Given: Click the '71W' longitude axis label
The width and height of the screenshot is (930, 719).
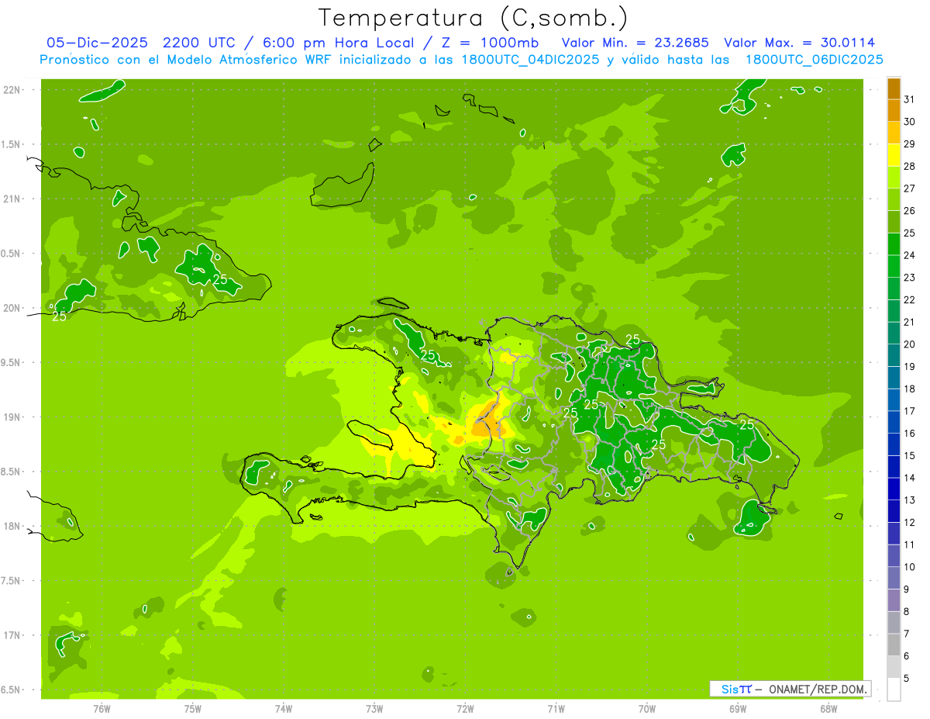Looking at the screenshot, I should (x=556, y=709).
